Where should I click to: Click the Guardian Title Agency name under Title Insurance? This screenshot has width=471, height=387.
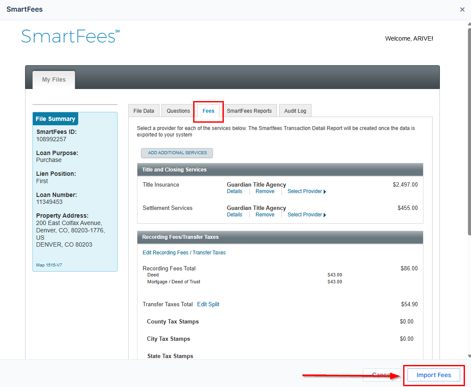[256, 184]
